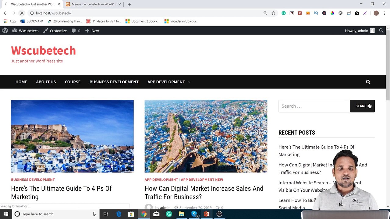Open the admin bar search magnifier
Viewport: 390px width, 219px height.
(381, 31)
